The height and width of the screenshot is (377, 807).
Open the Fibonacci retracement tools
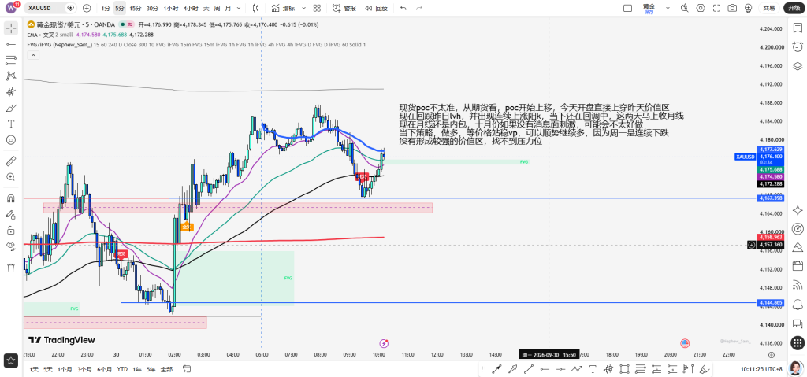coord(11,60)
